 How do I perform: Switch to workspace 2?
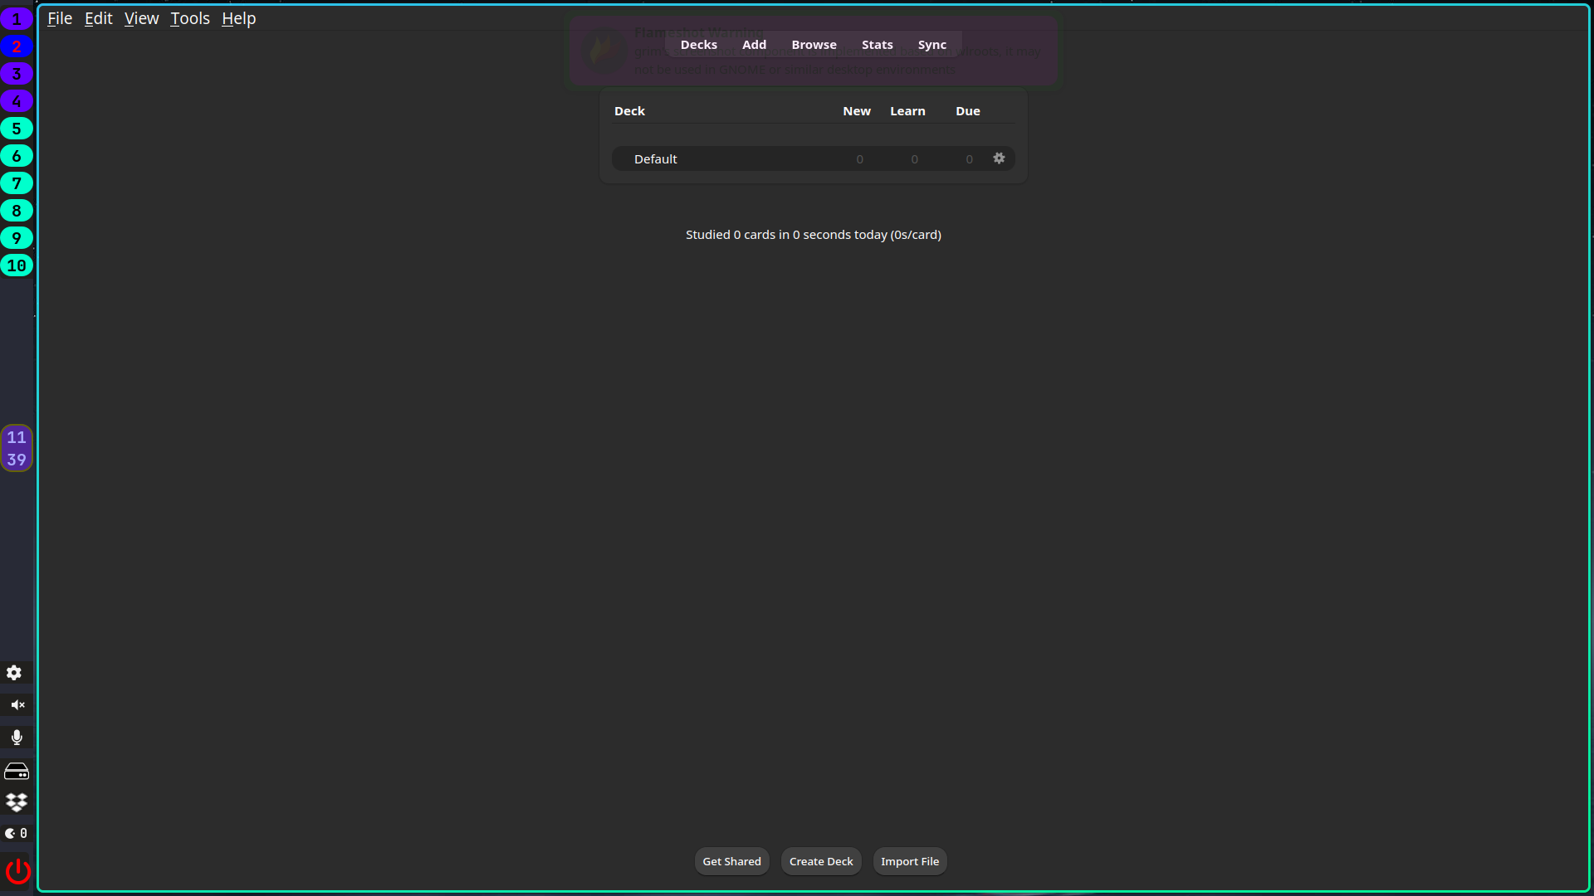coord(17,46)
